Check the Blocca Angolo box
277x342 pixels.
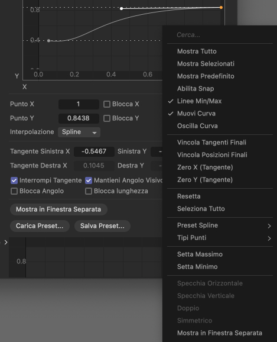pos(14,191)
